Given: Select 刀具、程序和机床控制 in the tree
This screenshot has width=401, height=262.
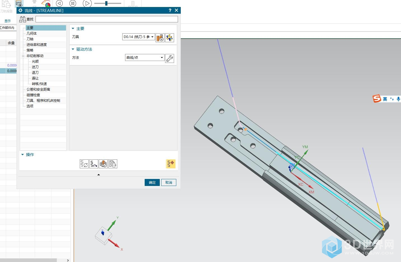Looking at the screenshot, I should coord(43,101).
